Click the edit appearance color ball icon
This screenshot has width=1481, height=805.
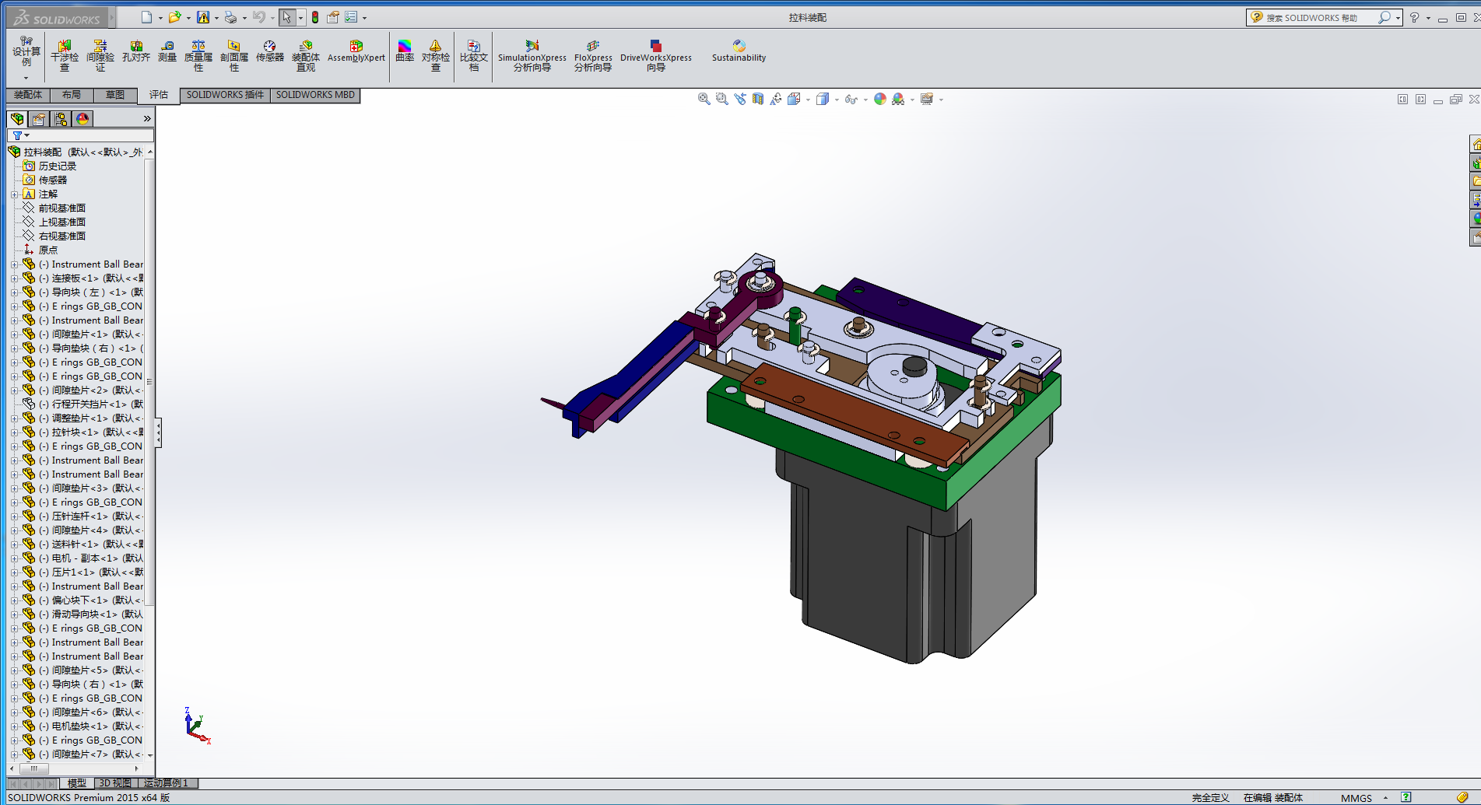[879, 99]
